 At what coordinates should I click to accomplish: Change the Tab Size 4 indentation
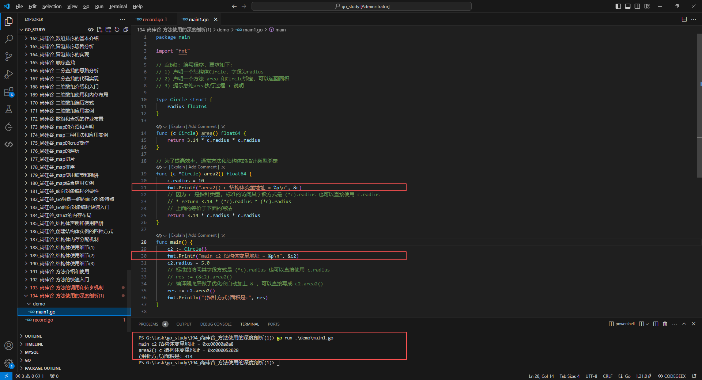tap(569, 376)
